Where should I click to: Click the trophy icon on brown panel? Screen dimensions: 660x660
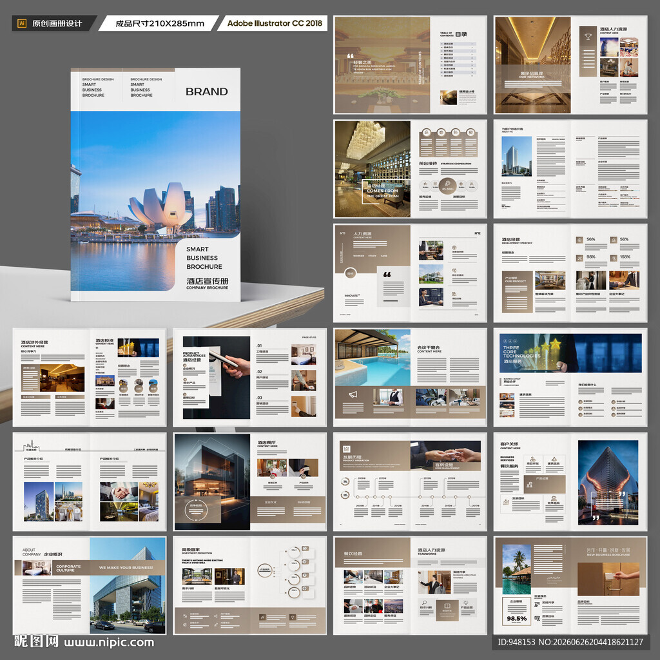[588, 37]
